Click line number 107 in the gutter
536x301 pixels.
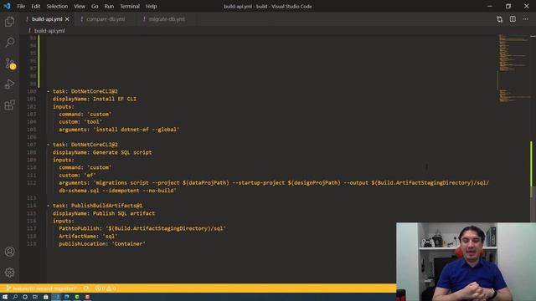click(x=32, y=145)
